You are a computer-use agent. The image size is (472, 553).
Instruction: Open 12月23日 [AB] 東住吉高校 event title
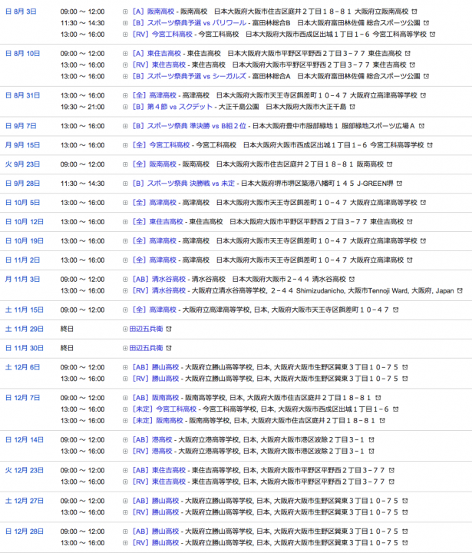159,471
